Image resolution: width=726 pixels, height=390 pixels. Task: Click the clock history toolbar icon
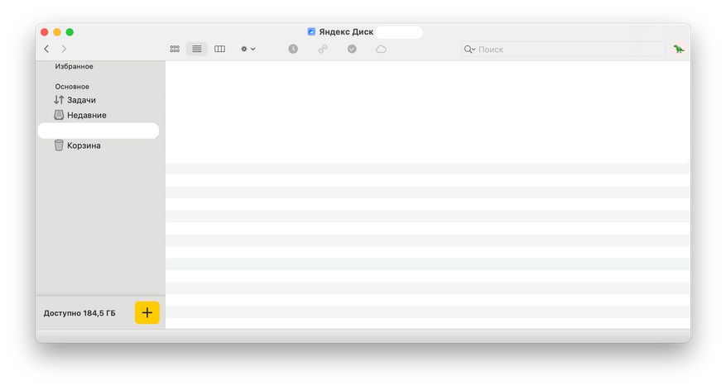tap(293, 49)
